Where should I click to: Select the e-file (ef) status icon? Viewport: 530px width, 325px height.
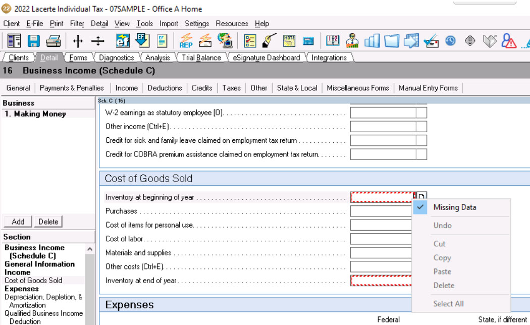[x=122, y=41]
